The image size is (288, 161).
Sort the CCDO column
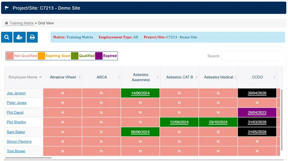275,77
